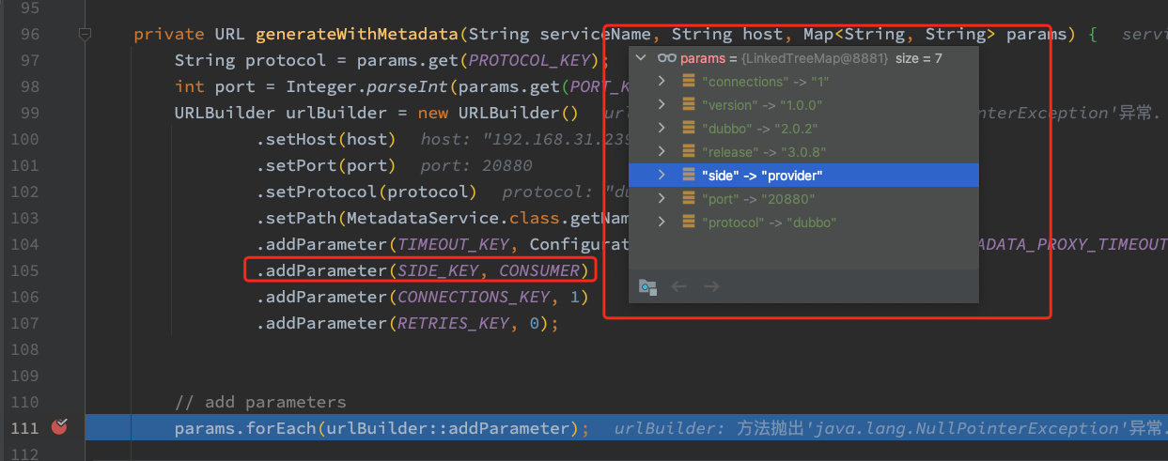Click CONSUMER constant on line 105
Image resolution: width=1168 pixels, height=461 pixels.
click(x=539, y=270)
